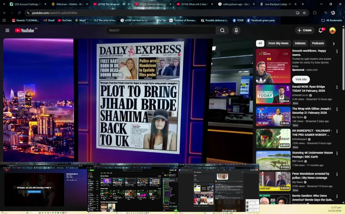345x214 pixels.
Task: Reload the page with the refresh icon
Action: [19, 13]
